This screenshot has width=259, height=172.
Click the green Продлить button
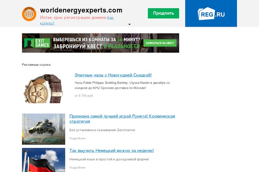tap(163, 13)
